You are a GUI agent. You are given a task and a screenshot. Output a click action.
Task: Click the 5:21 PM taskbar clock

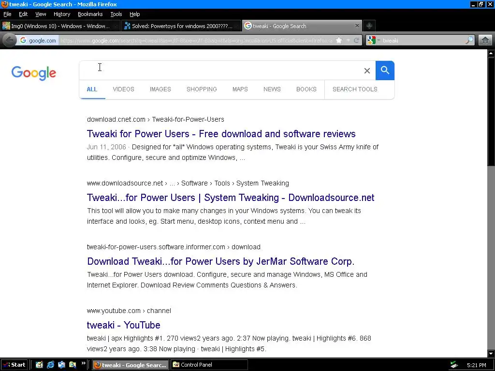476,365
